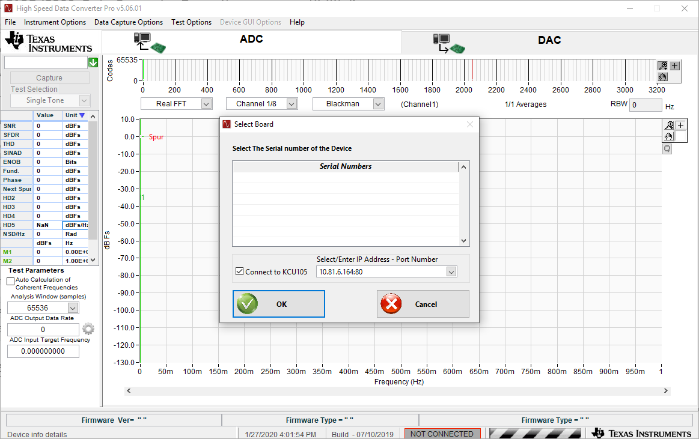This screenshot has width=699, height=439.
Task: Toggle Connect to KCU105 checkbox
Action: pos(240,271)
